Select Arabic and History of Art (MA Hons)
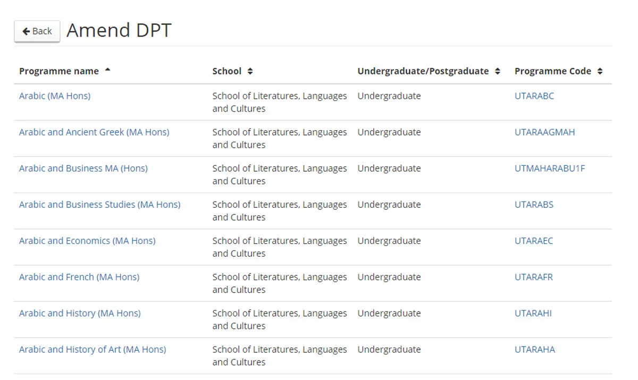Screen dimensions: 638x380 (x=93, y=349)
